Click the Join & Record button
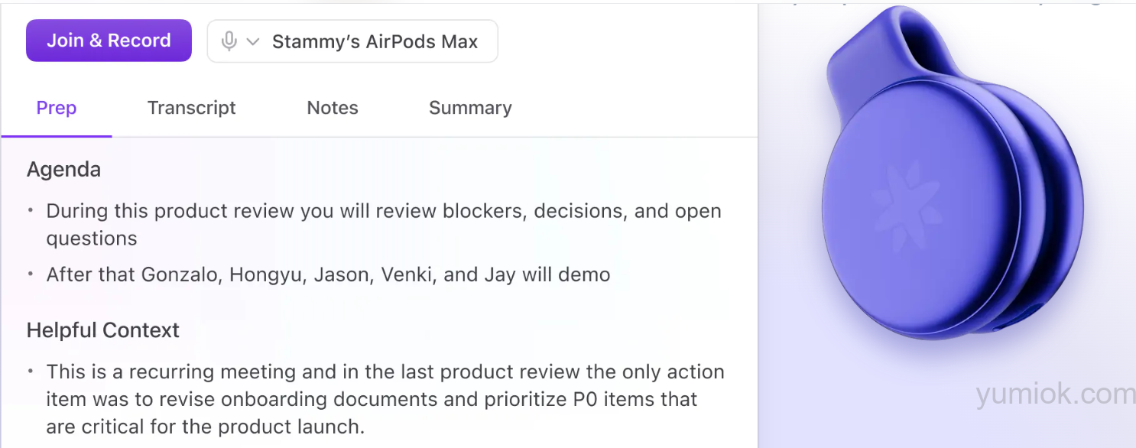This screenshot has height=448, width=1136. [x=109, y=41]
